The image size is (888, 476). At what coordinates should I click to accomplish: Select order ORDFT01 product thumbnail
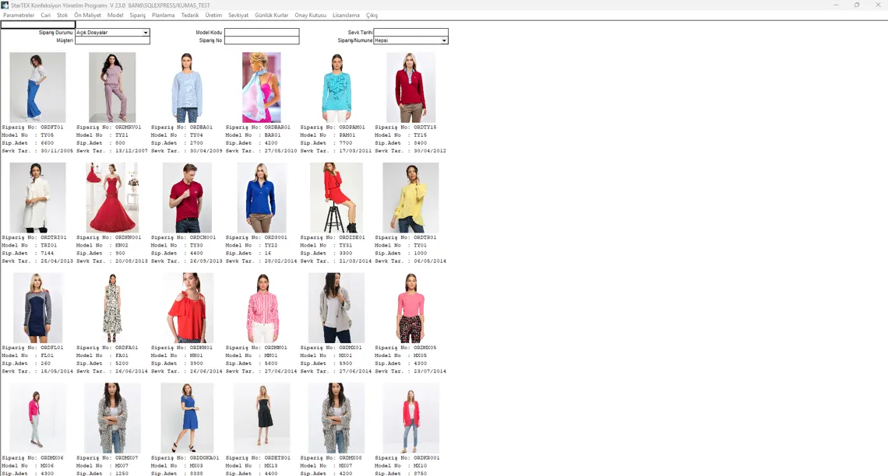tap(37, 87)
